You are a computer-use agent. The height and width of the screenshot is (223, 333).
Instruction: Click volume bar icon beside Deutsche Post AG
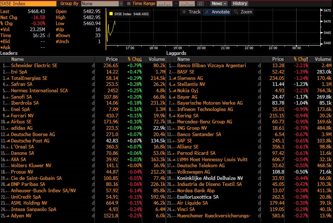[x=8, y=141]
